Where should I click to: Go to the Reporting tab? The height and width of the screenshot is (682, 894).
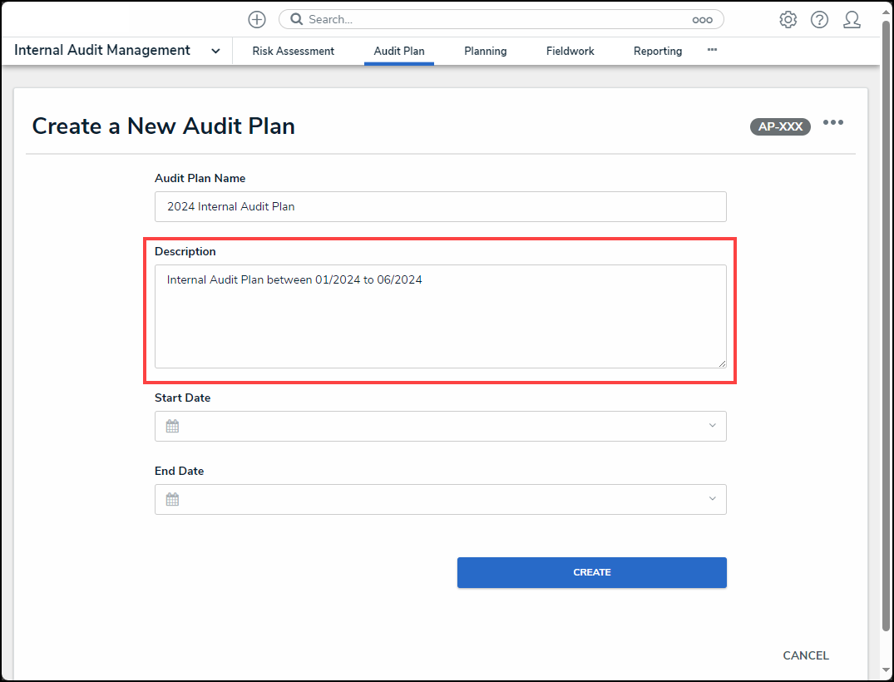(657, 52)
